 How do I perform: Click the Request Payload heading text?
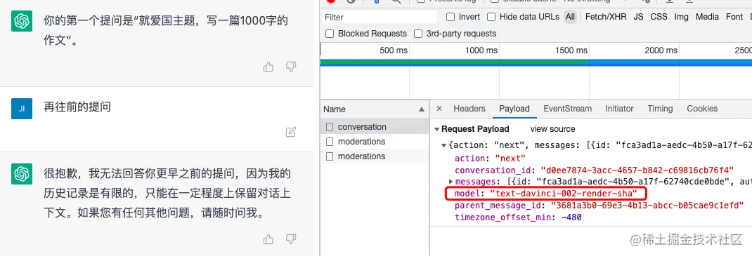[475, 129]
